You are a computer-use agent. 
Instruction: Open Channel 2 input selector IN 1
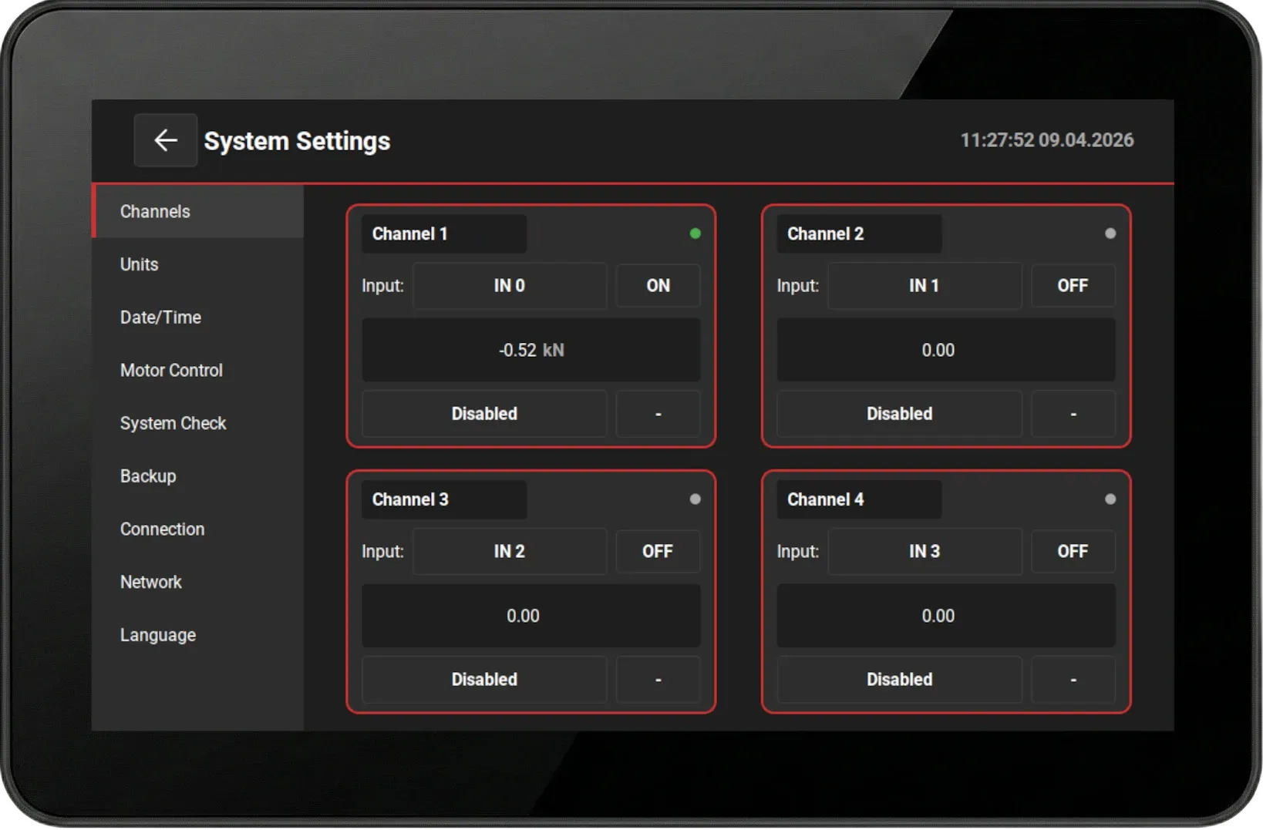925,286
